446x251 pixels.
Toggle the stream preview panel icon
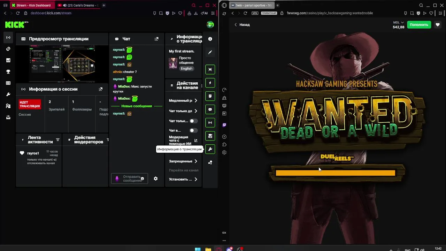pyautogui.click(x=210, y=69)
